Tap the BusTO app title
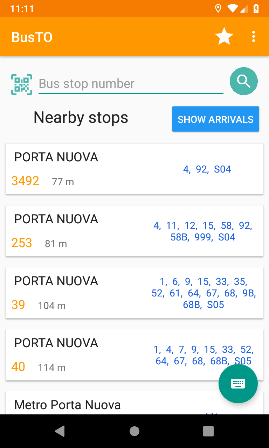This screenshot has height=448, width=269. pyautogui.click(x=32, y=37)
